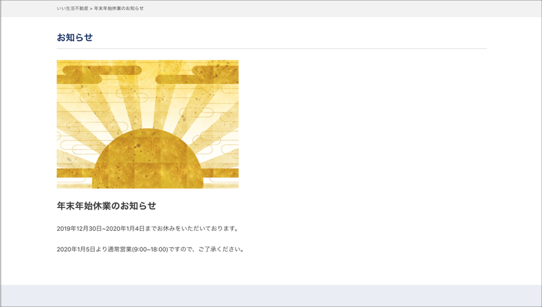Click the 年末年始休業のお知らせ breadcrumb item
This screenshot has width=542, height=307.
(119, 8)
